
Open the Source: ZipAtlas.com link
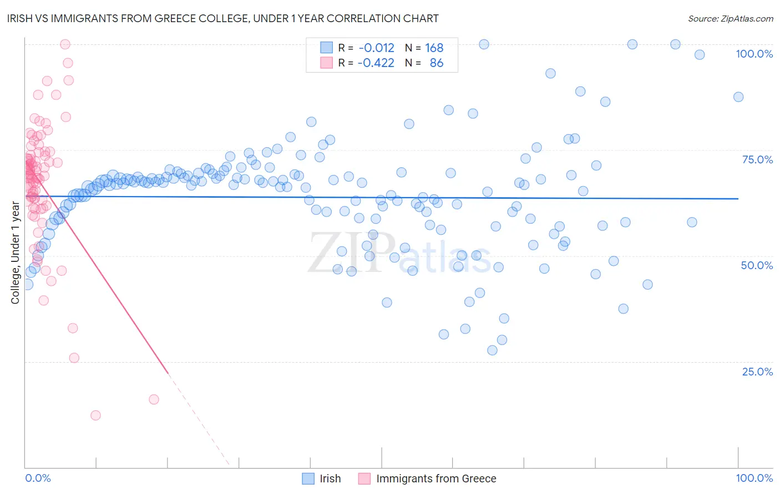tap(731, 18)
